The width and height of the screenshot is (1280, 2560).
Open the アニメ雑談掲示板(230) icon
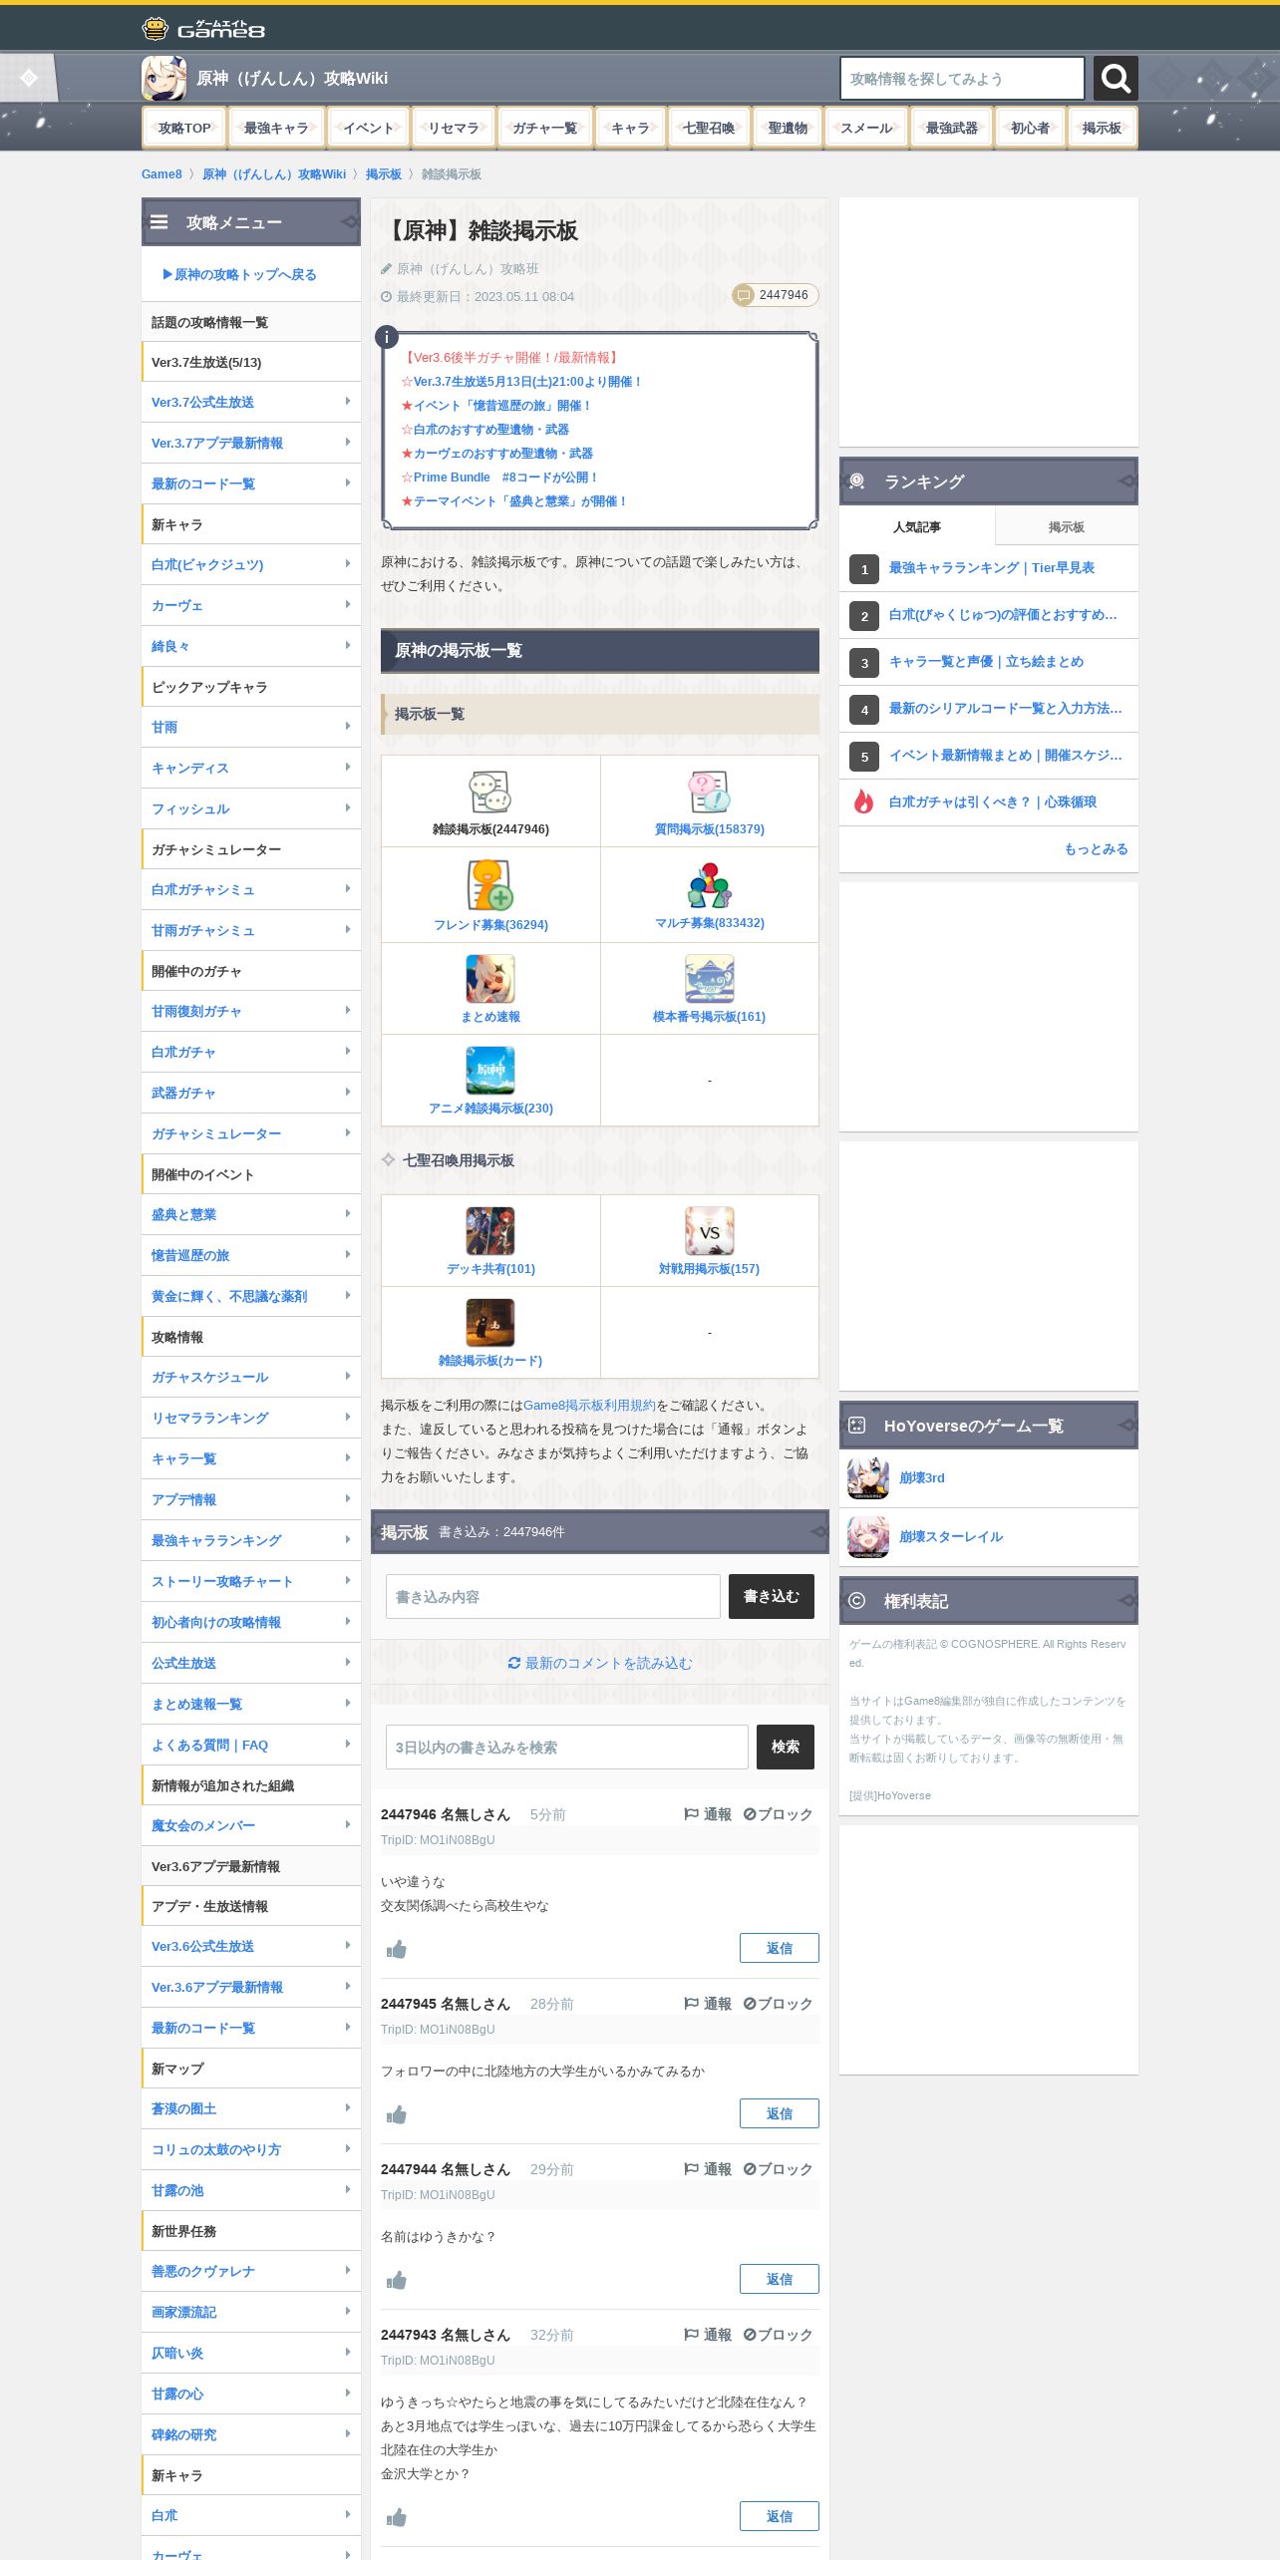[490, 1071]
